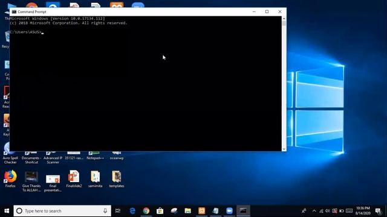Select the final presentation desktop file
Screen dimensions: 387x217
[x=53, y=183]
